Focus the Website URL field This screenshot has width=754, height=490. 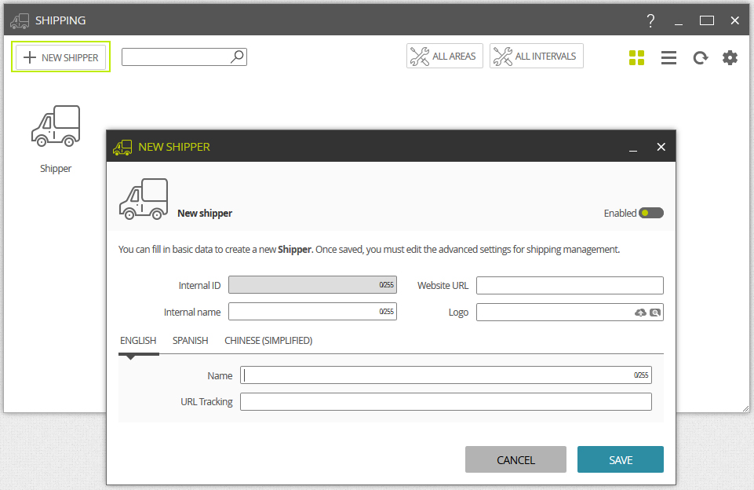pyautogui.click(x=570, y=285)
